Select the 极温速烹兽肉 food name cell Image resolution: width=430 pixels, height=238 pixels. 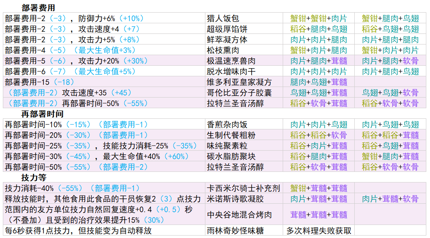[x=244, y=61]
